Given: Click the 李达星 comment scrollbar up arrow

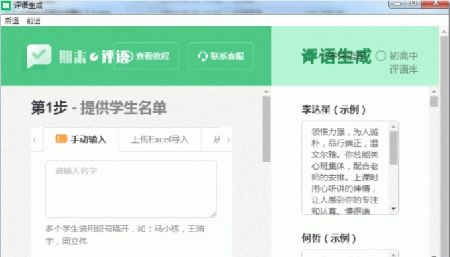Looking at the screenshot, I should pos(393,127).
